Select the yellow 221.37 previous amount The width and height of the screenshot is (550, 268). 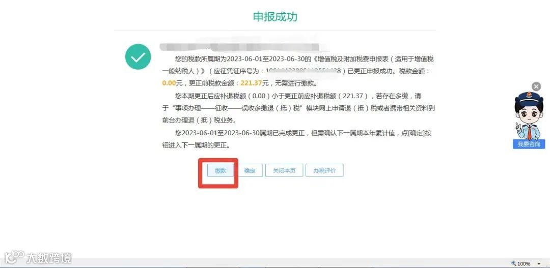[x=252, y=83]
